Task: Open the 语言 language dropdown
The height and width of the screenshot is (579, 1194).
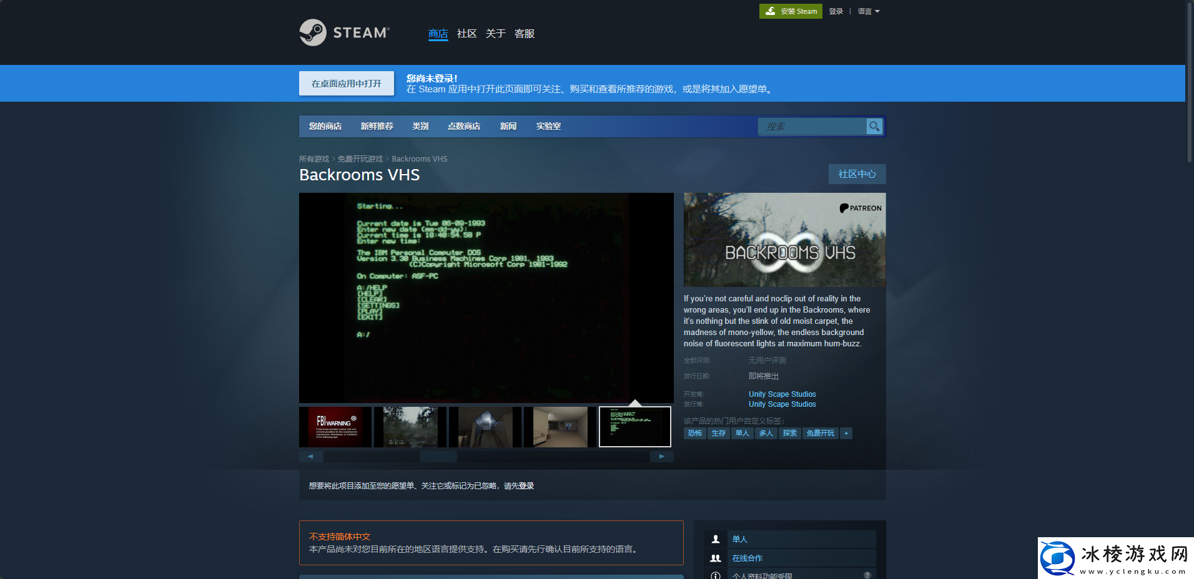Action: (x=868, y=11)
